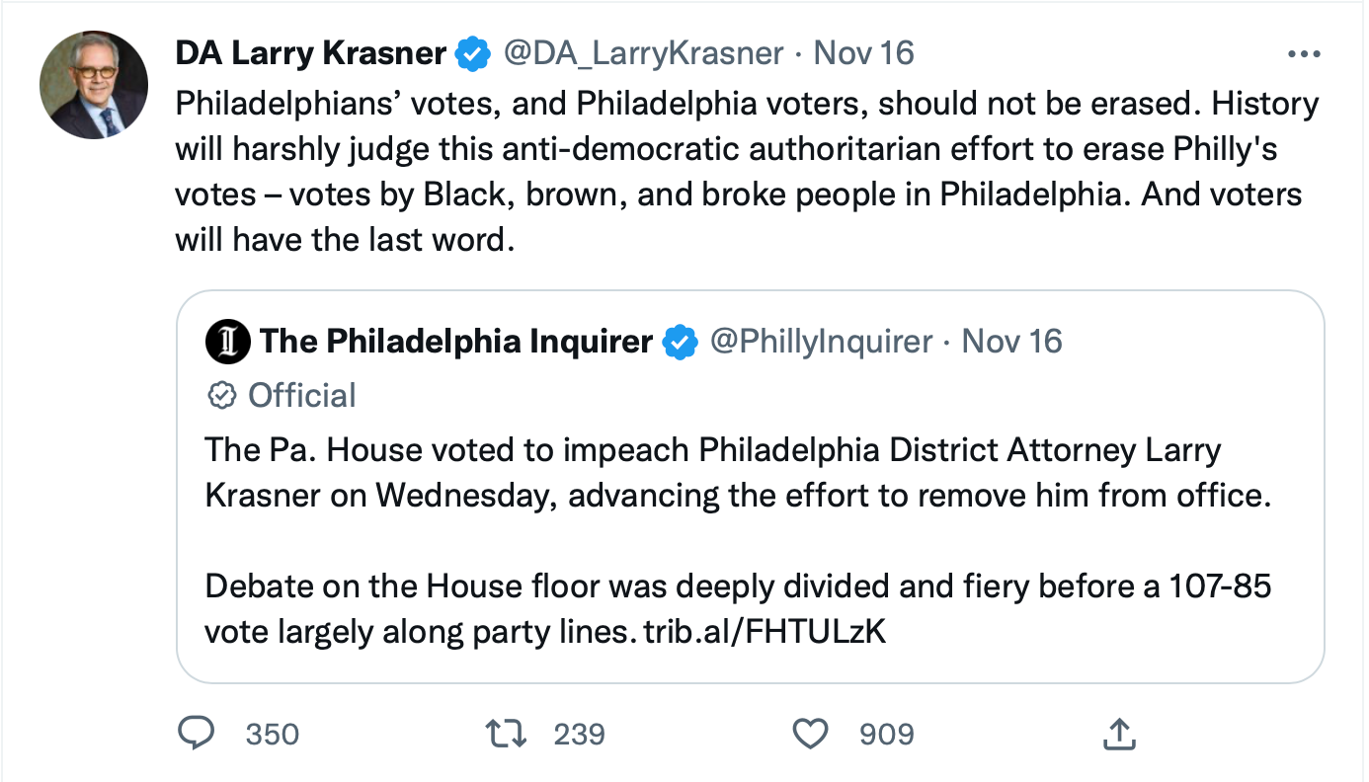Click the Philadelphia Inquirer logo avatar
Screen dimensions: 1369x782
227,342
